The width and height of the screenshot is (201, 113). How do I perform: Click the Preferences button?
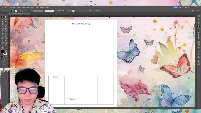91,11
